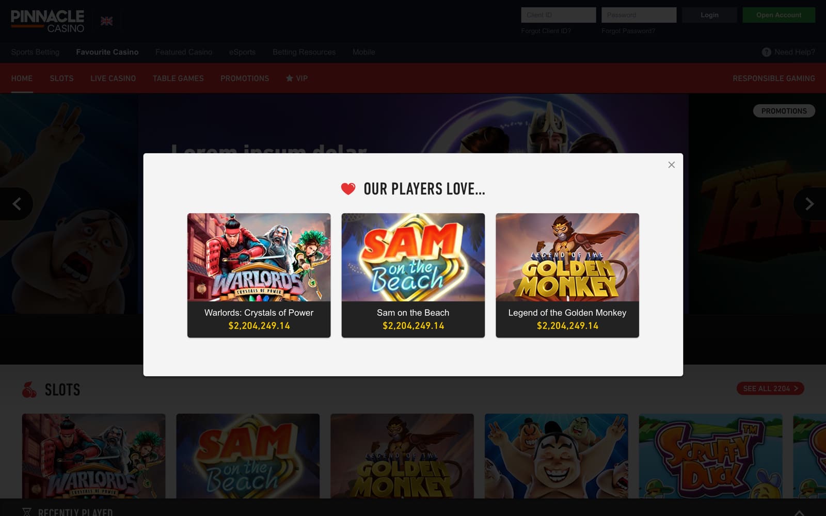Image resolution: width=826 pixels, height=516 pixels.
Task: Click the Open Account button
Action: [779, 15]
